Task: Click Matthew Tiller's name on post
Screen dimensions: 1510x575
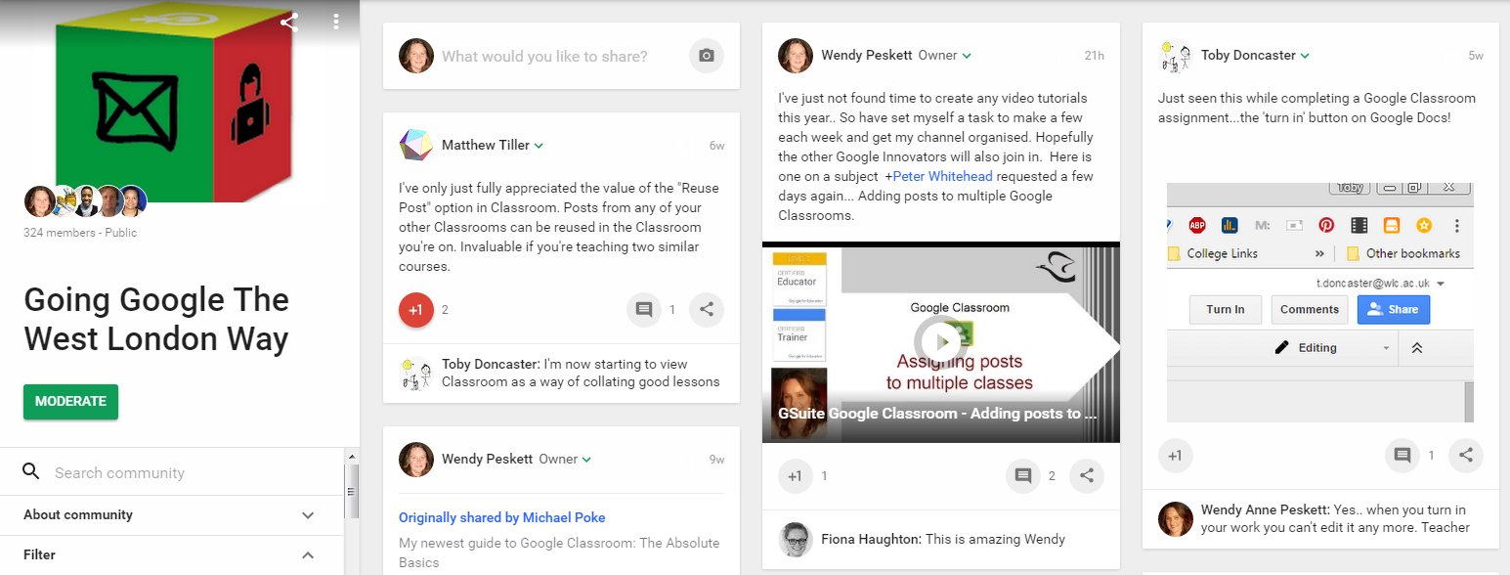Action: 486,145
